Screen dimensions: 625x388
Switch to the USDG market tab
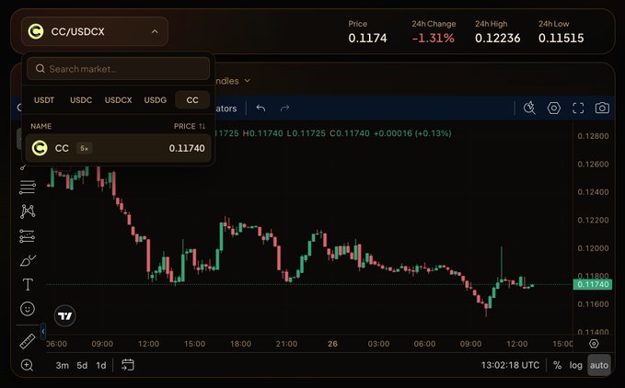click(x=155, y=100)
